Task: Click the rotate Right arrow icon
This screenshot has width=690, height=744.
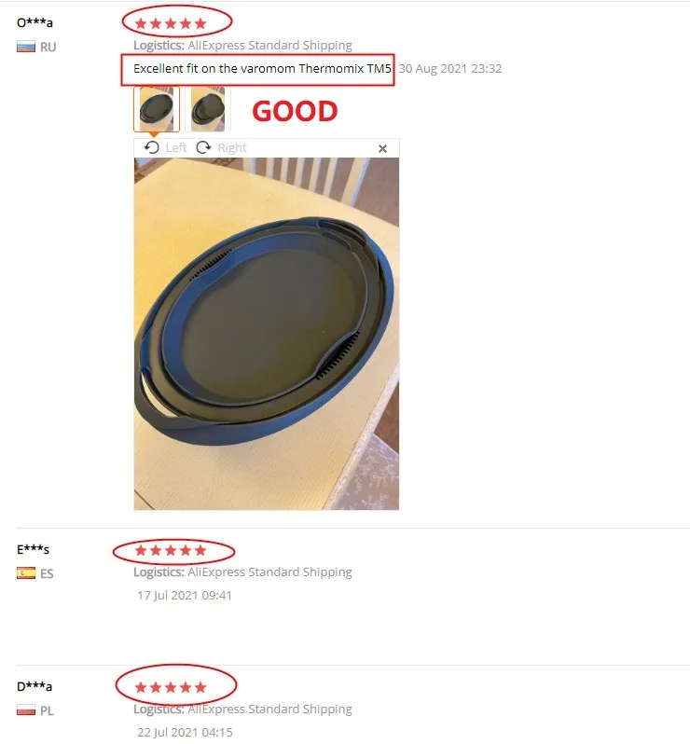Action: (x=203, y=147)
